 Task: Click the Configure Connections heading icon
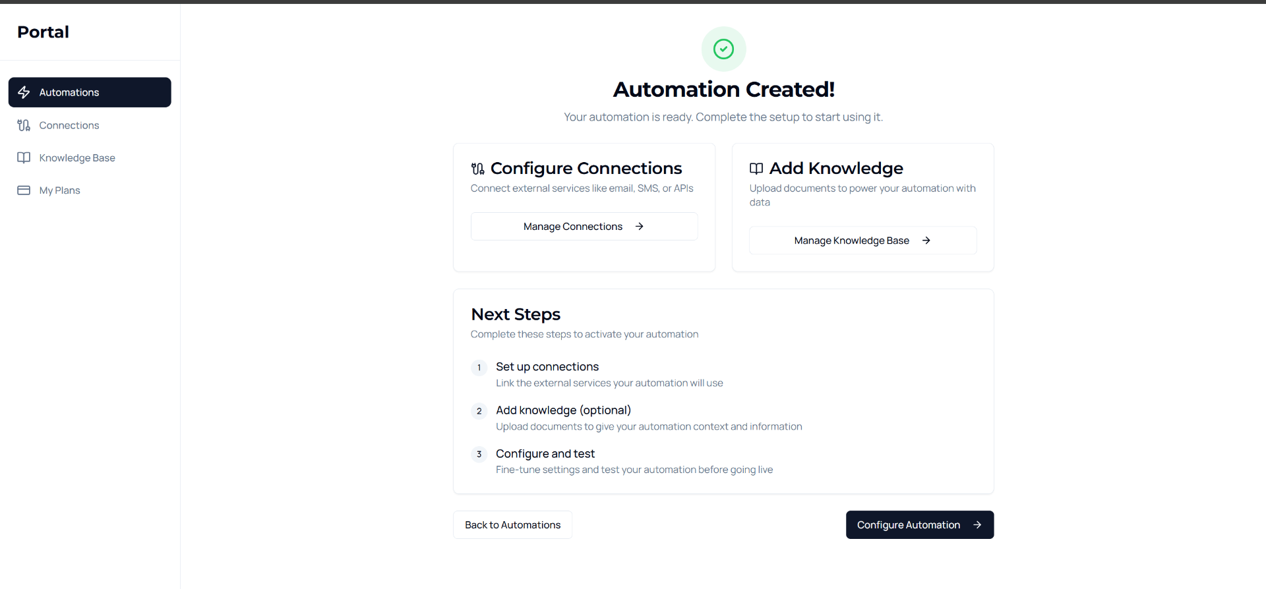coord(478,169)
